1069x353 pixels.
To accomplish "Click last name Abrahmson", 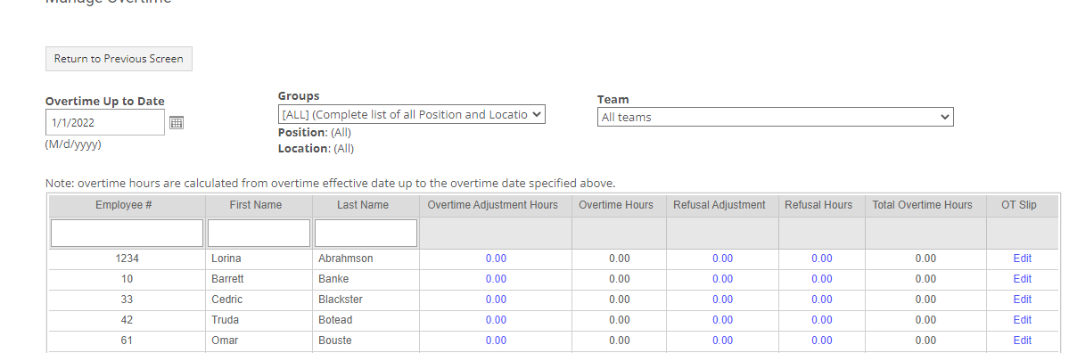I will (x=346, y=259).
